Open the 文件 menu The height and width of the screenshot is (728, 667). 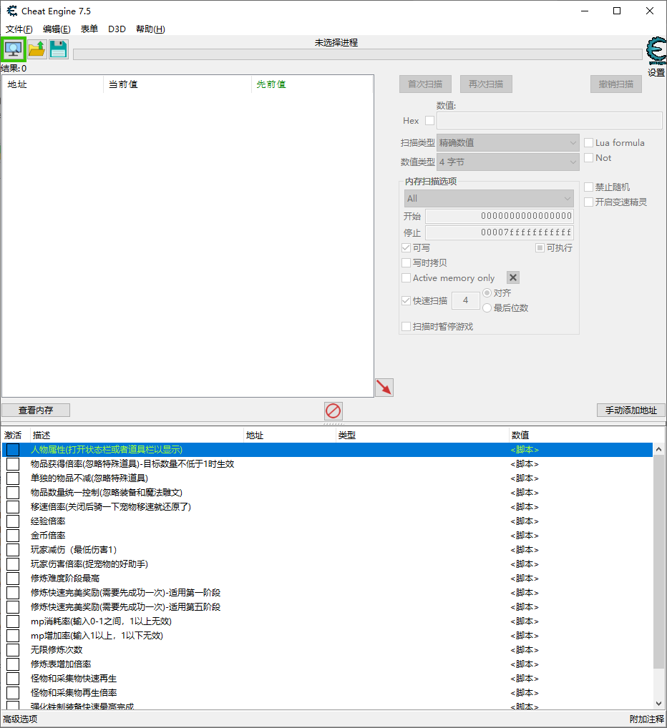click(18, 29)
